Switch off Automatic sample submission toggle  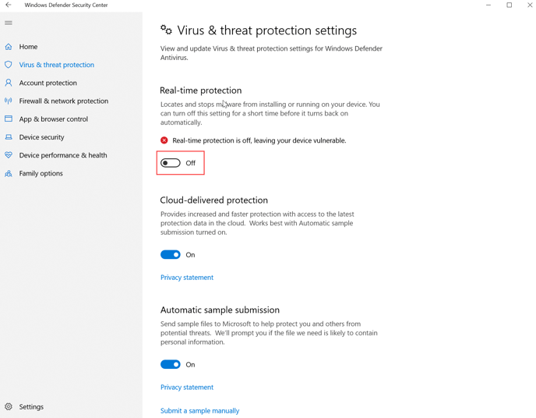171,364
